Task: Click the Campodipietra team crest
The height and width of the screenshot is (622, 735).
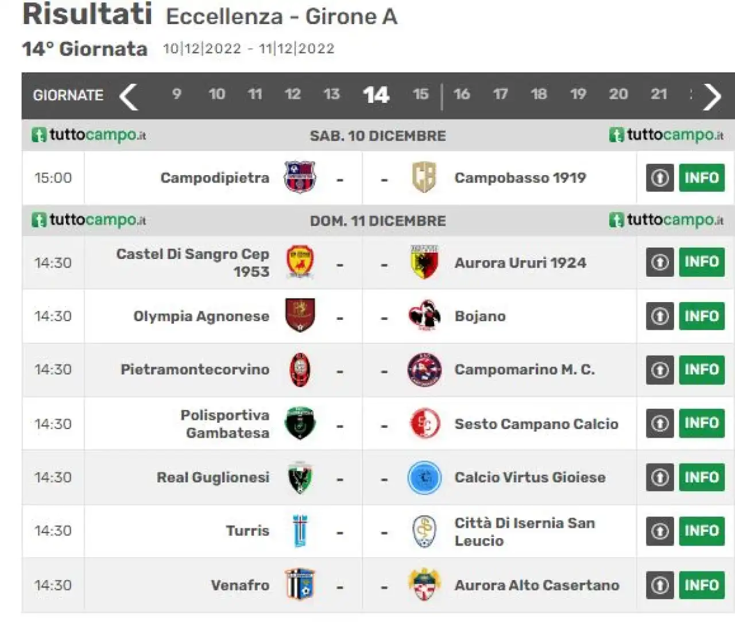Action: pyautogui.click(x=300, y=177)
